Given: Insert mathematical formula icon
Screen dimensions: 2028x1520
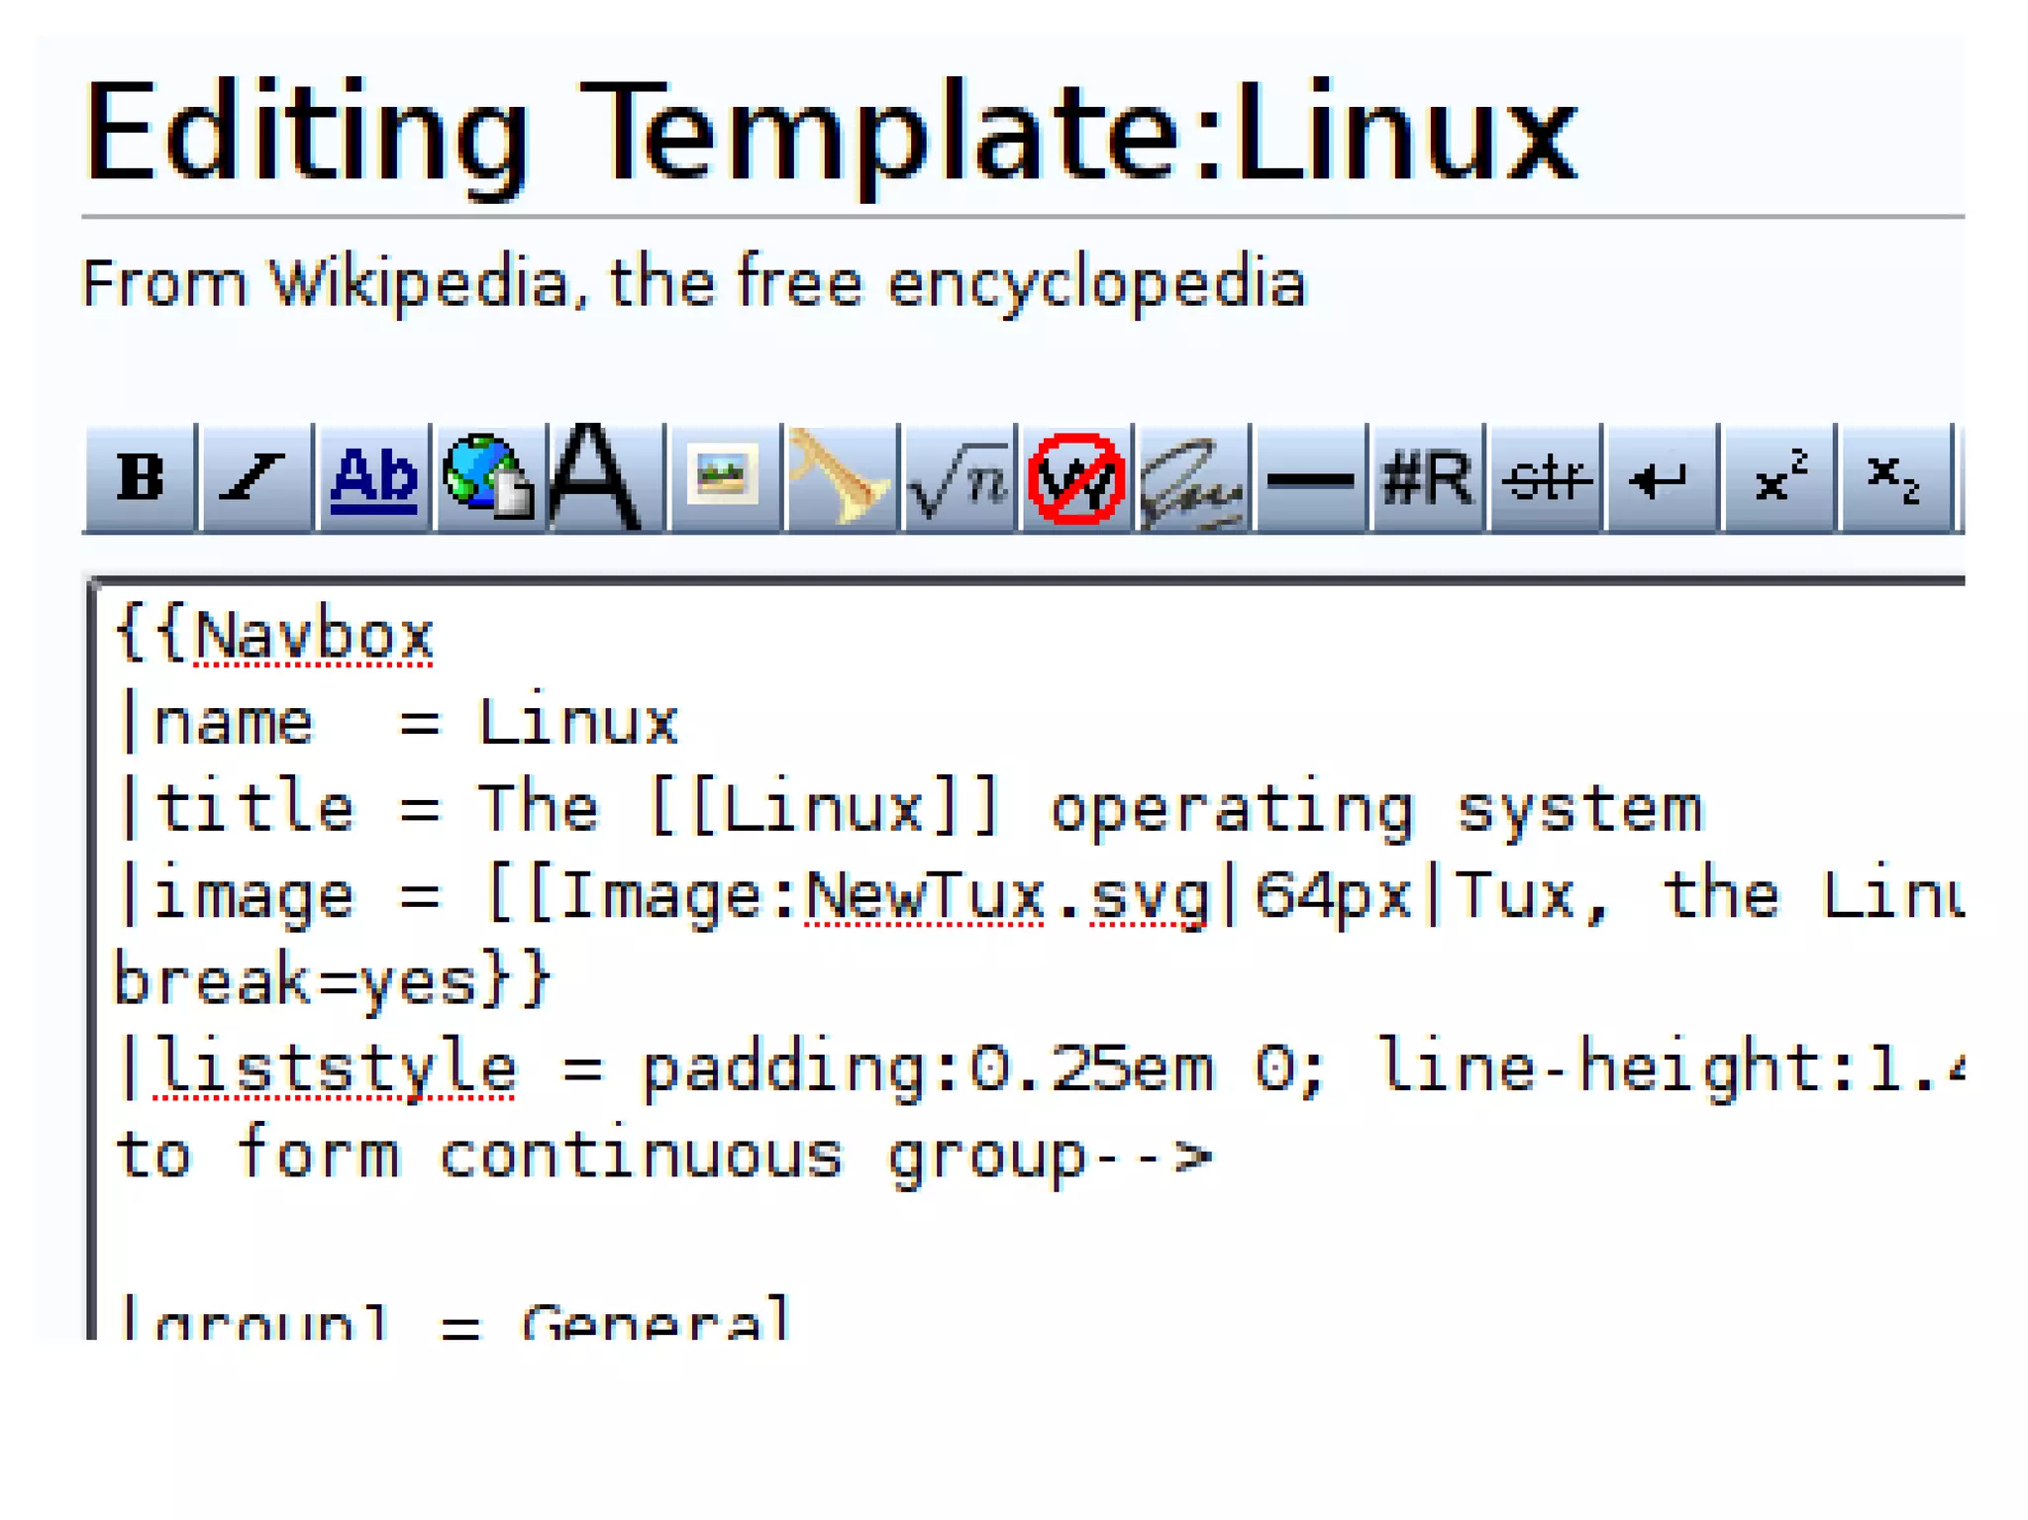Looking at the screenshot, I should [958, 479].
